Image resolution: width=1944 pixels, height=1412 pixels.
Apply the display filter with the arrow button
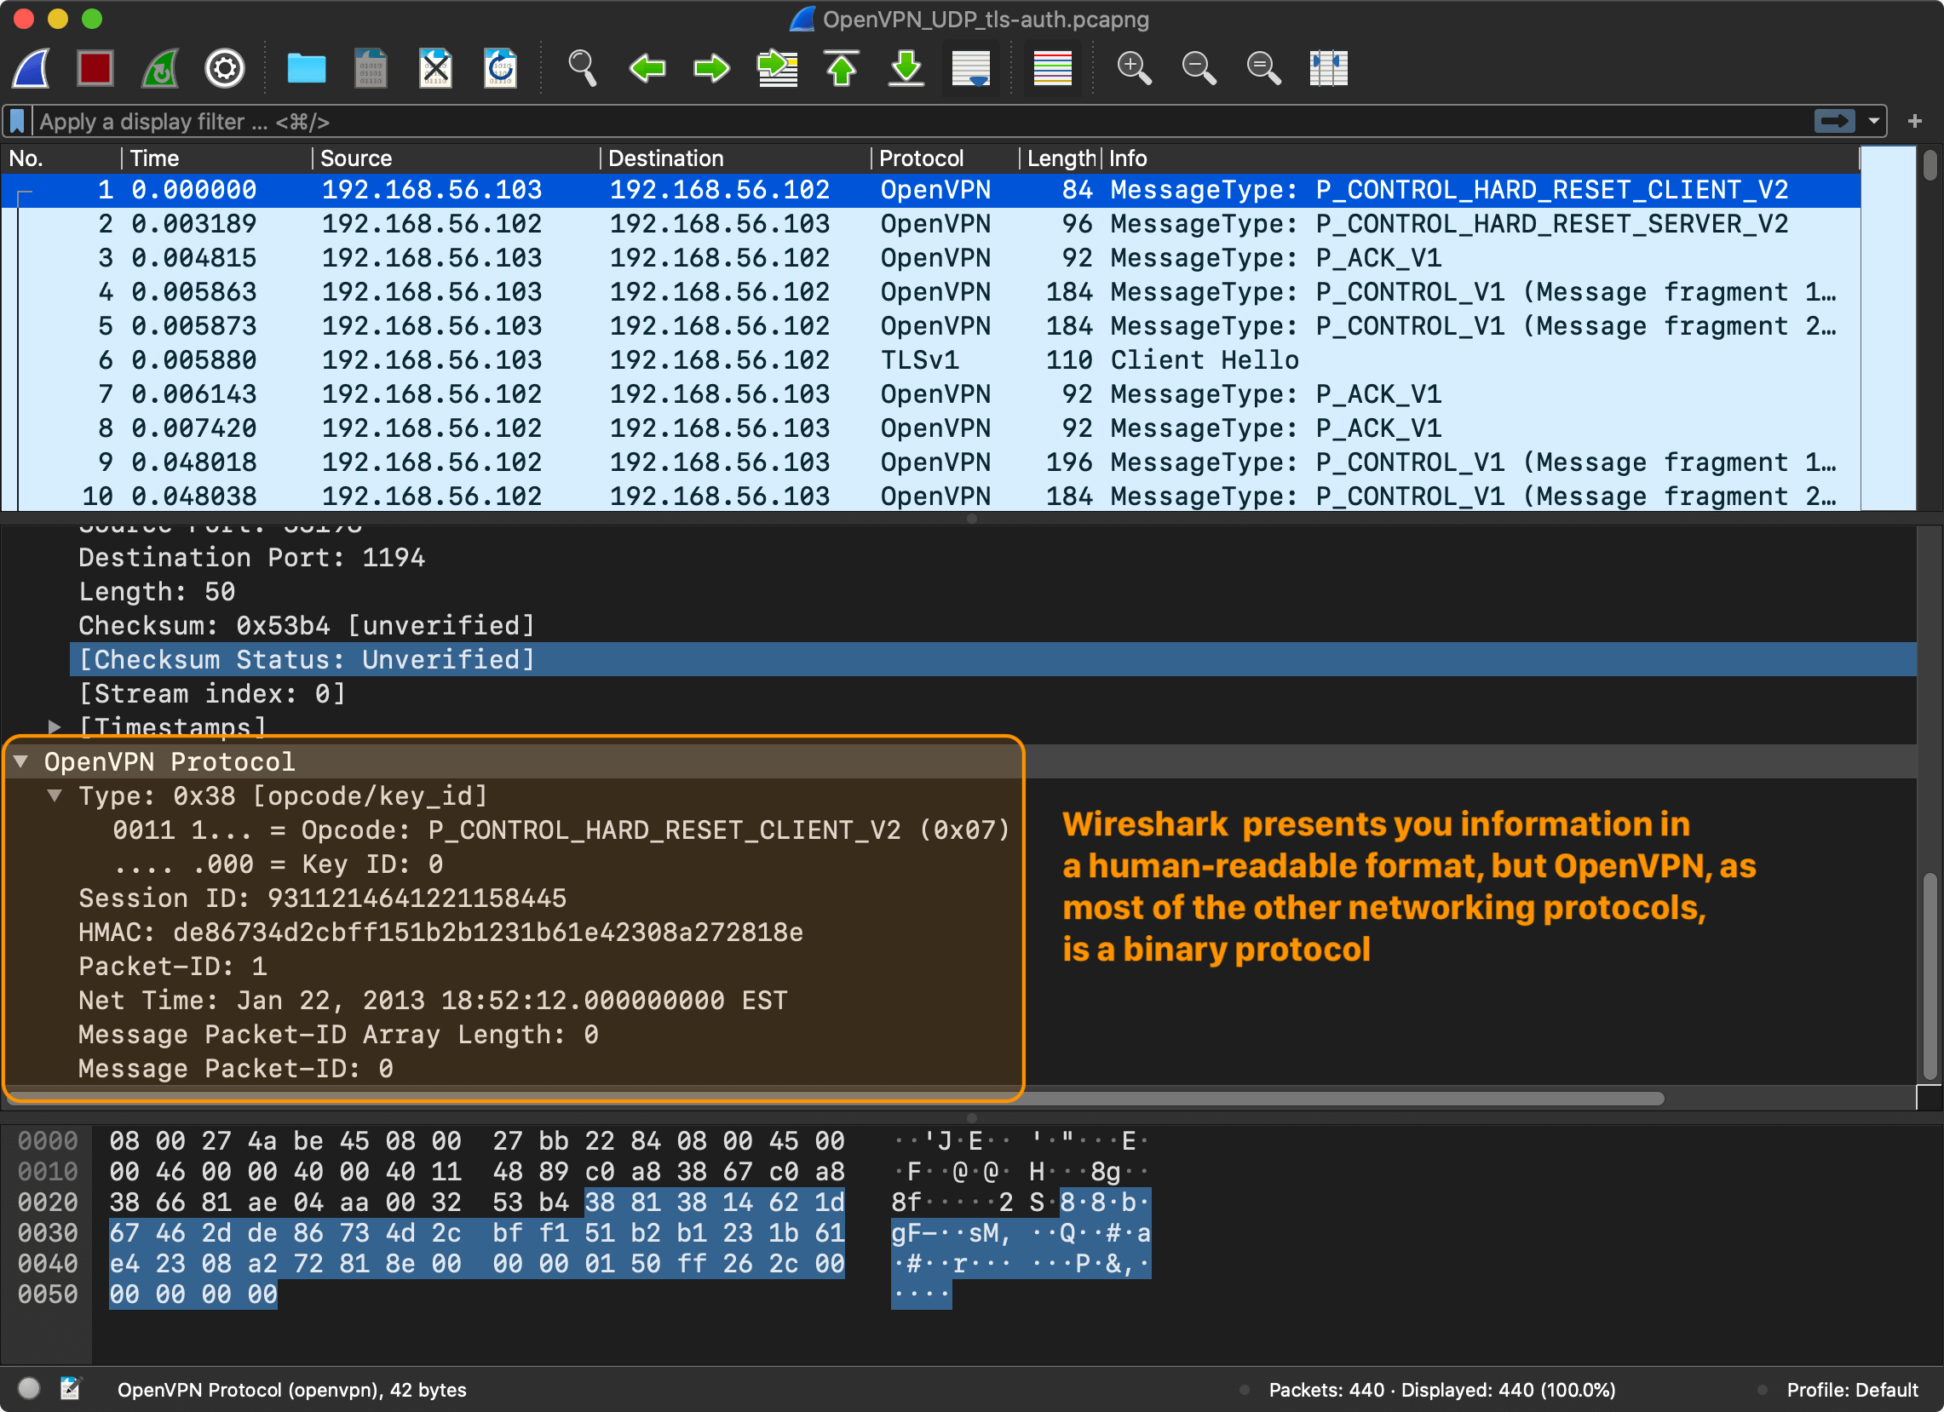pyautogui.click(x=1833, y=122)
